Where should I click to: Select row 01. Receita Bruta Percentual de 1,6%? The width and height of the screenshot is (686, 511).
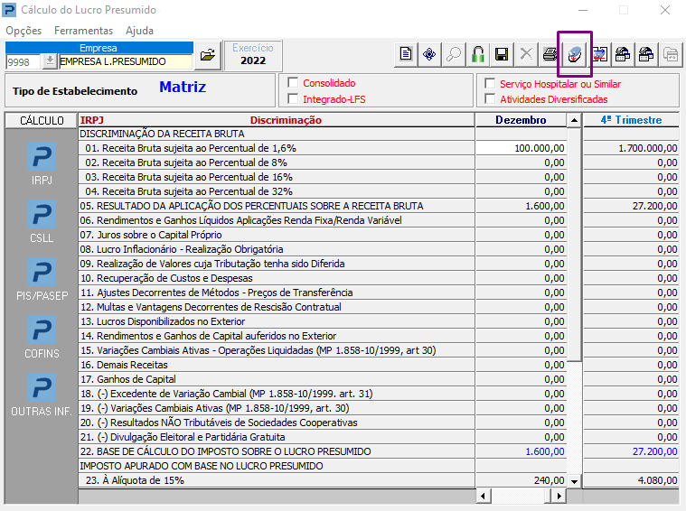pyautogui.click(x=277, y=148)
